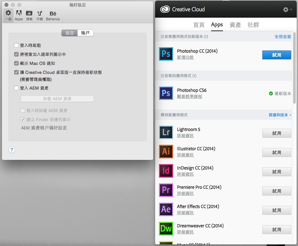Open the 檔案 preferences pane
Screen dimensions: 298x246
pyautogui.click(x=29, y=15)
